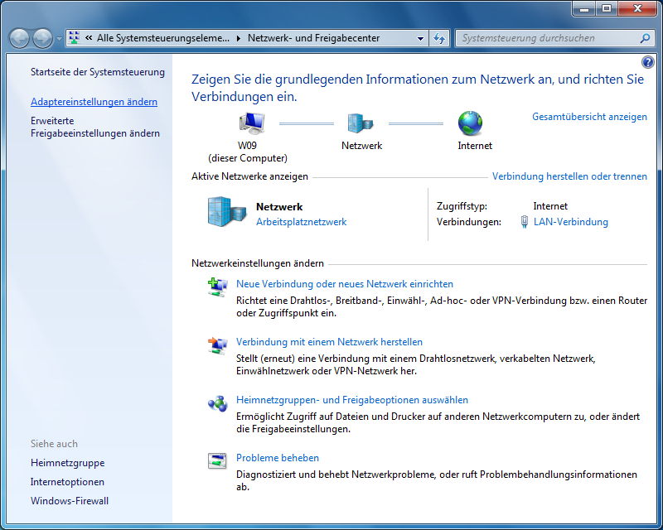
Task: Maximize the window
Action: tap(607, 8)
